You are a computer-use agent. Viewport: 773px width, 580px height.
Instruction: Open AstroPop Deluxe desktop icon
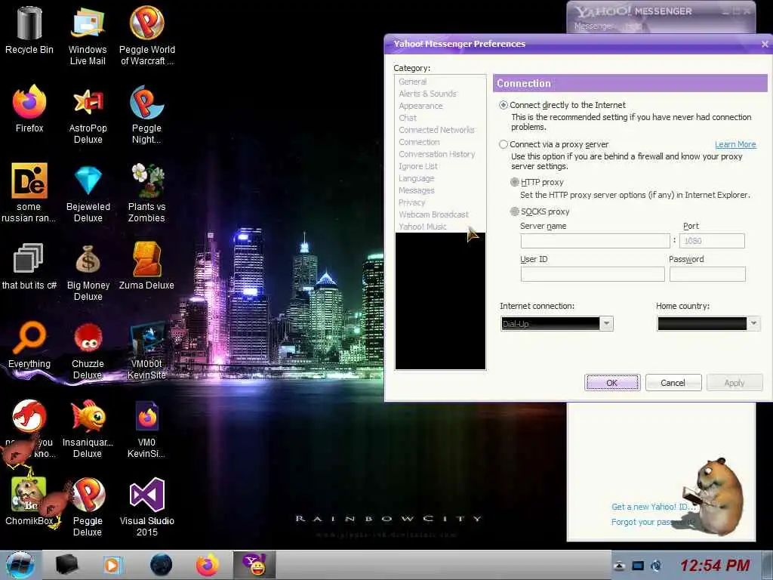[x=88, y=115]
